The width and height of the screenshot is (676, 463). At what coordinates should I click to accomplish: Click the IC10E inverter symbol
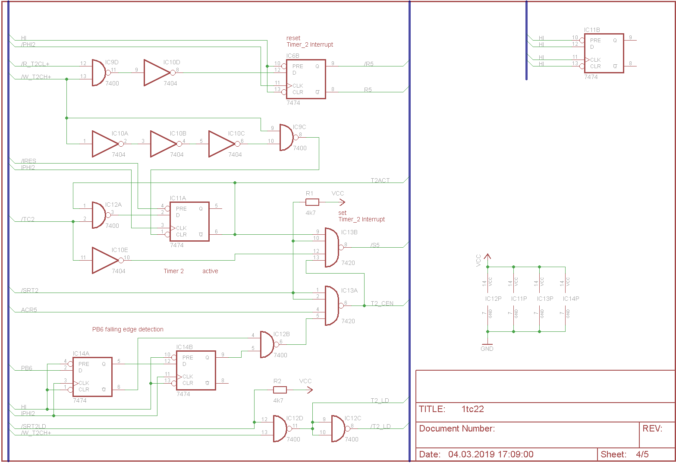[x=106, y=260]
